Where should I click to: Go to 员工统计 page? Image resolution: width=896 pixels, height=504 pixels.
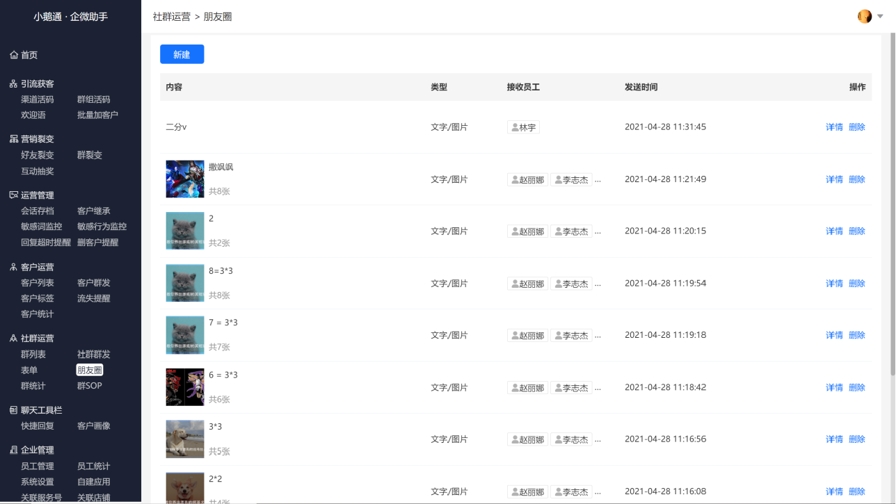(x=94, y=466)
